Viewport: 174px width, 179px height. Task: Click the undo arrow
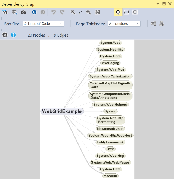(x=54, y=12)
